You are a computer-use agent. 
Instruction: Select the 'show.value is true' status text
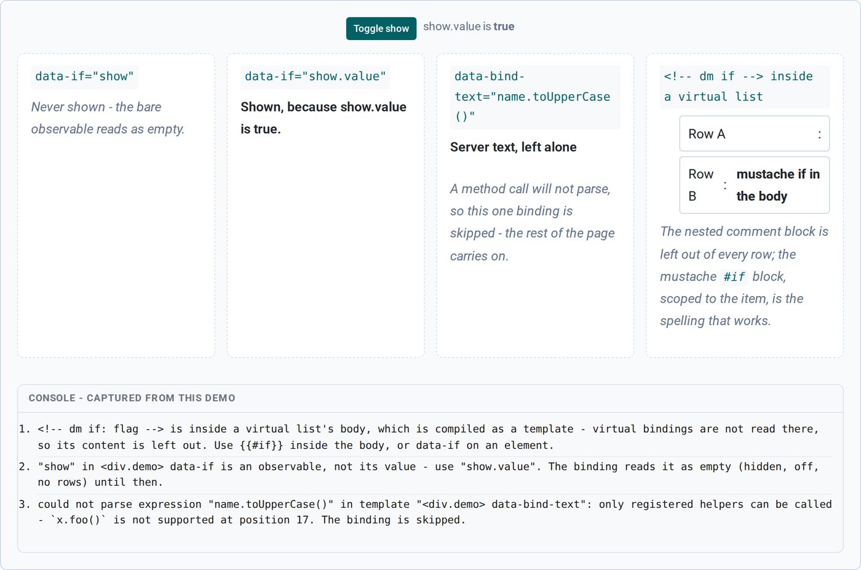(469, 26)
